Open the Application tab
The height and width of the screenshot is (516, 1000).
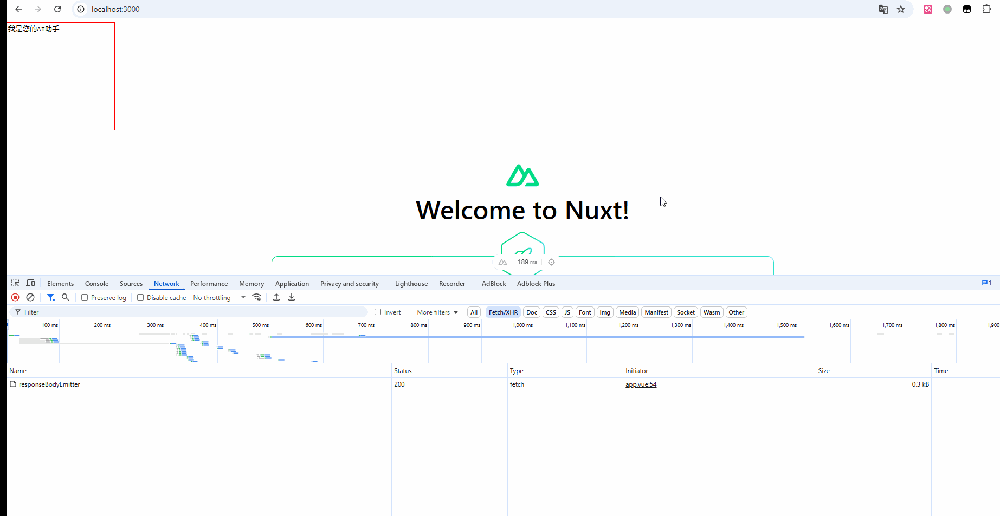pyautogui.click(x=292, y=284)
